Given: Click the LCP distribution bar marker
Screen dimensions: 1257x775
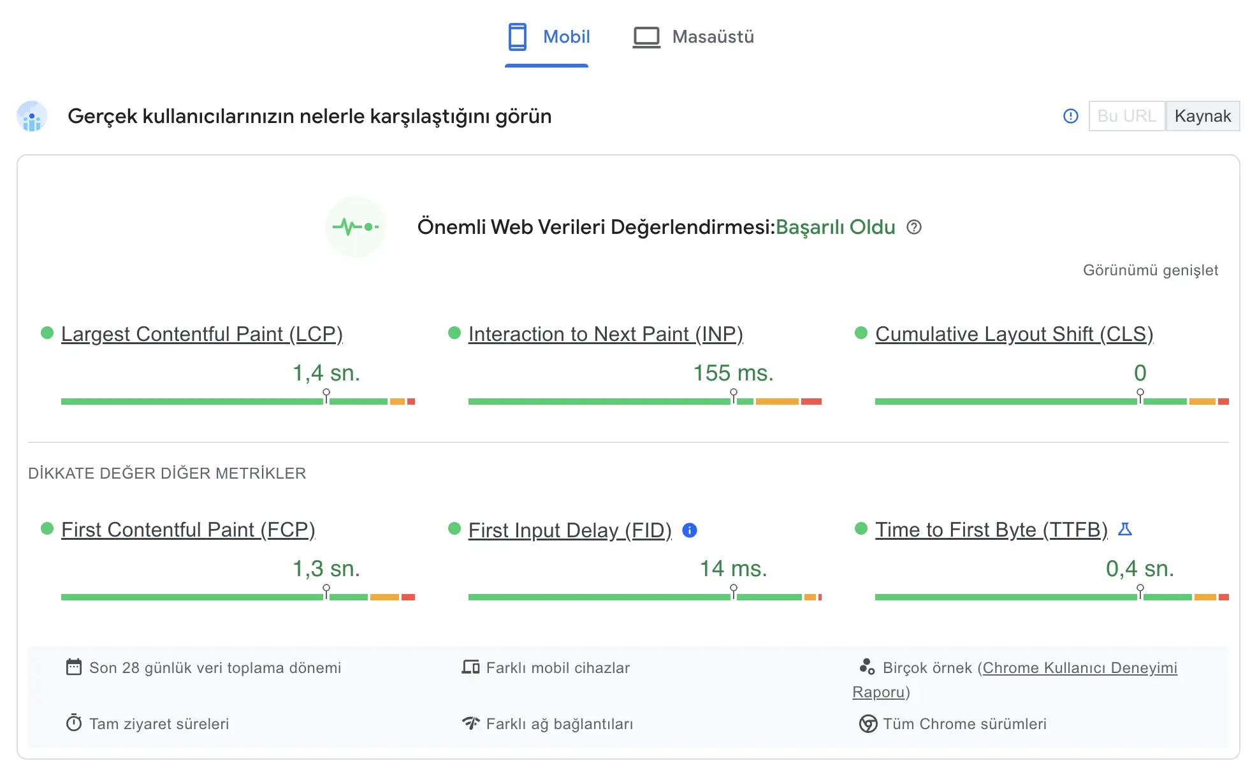Looking at the screenshot, I should 326,396.
